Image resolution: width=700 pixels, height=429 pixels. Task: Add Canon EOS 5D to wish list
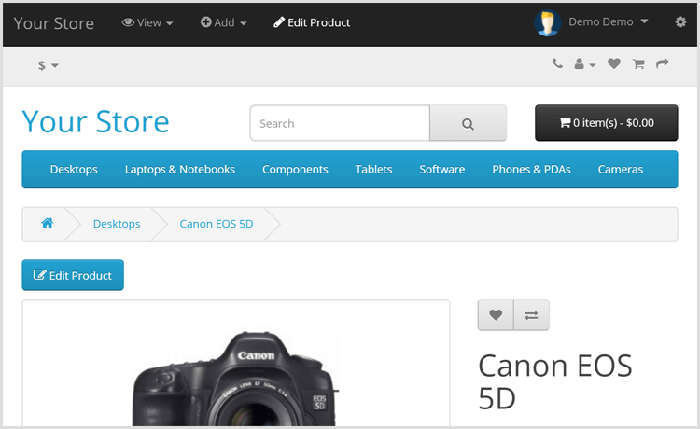(496, 315)
